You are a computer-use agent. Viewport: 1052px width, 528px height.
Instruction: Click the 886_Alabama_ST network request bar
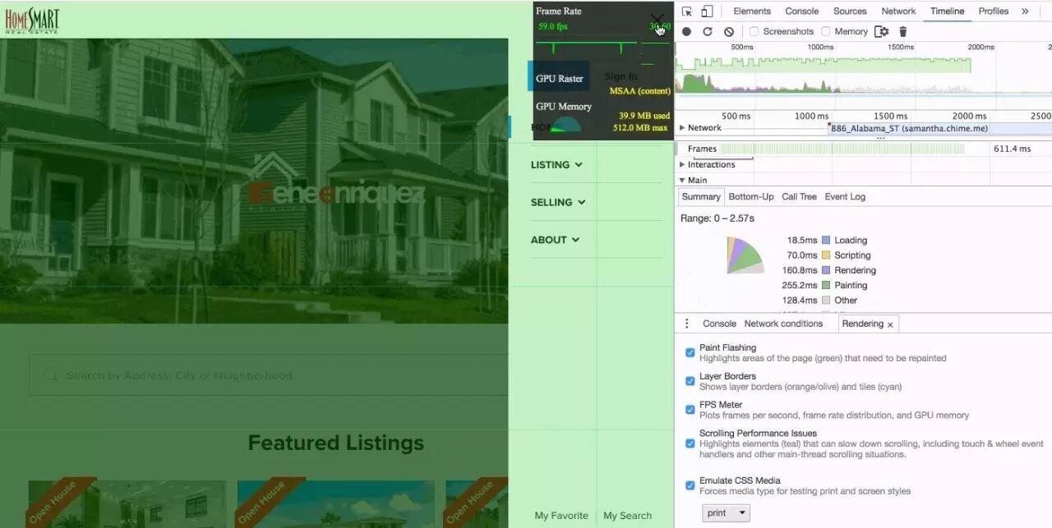[940, 129]
